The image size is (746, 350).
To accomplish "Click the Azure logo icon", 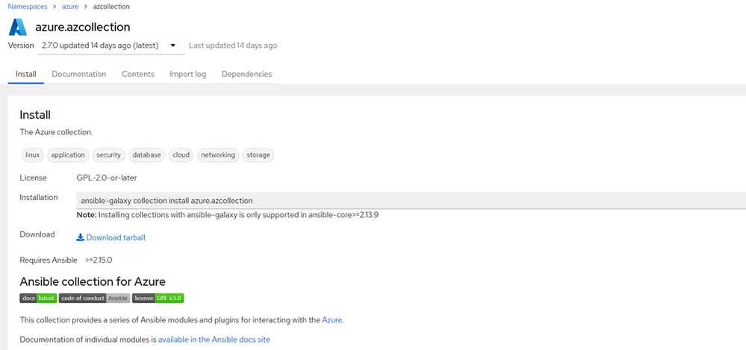I will 18,27.
